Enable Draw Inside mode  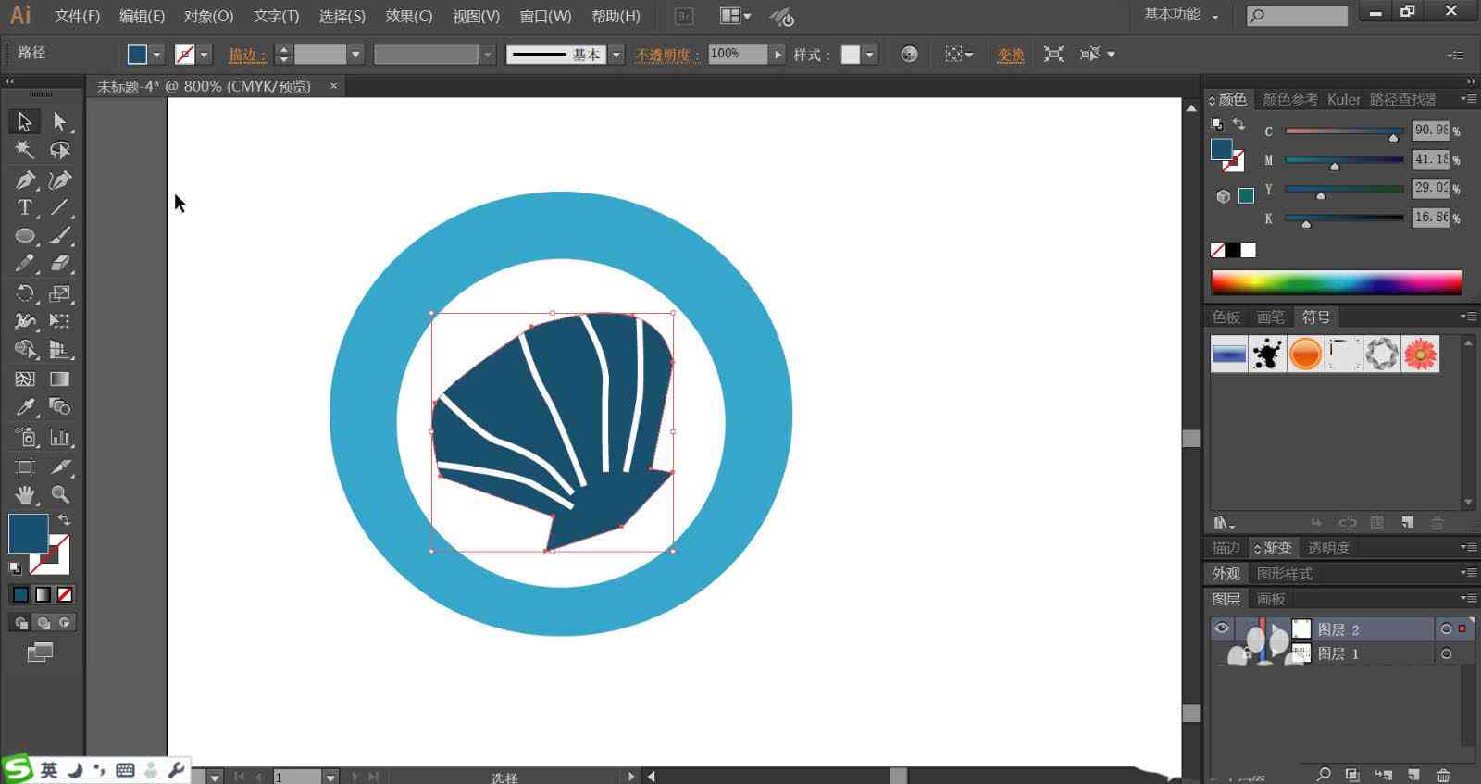pyautogui.click(x=65, y=622)
